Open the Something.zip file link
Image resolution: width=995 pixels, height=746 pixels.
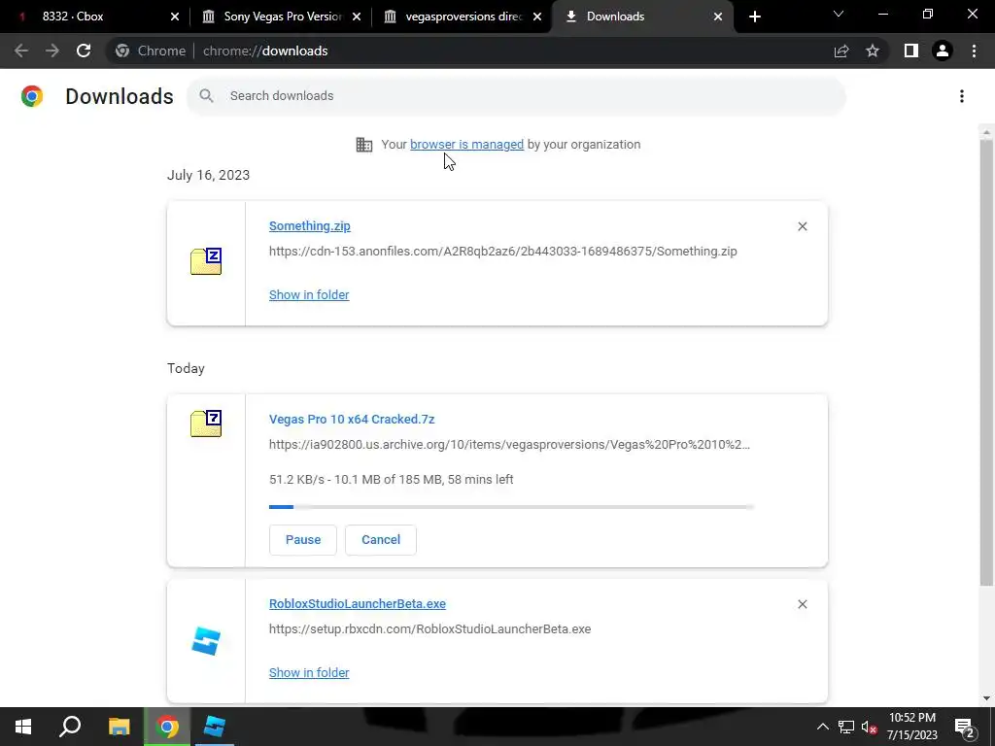pos(310,225)
